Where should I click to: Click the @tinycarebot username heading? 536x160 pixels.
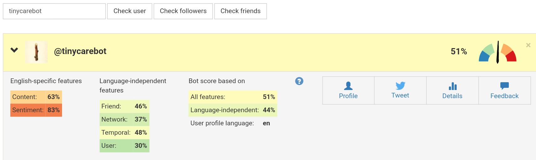tap(80, 51)
